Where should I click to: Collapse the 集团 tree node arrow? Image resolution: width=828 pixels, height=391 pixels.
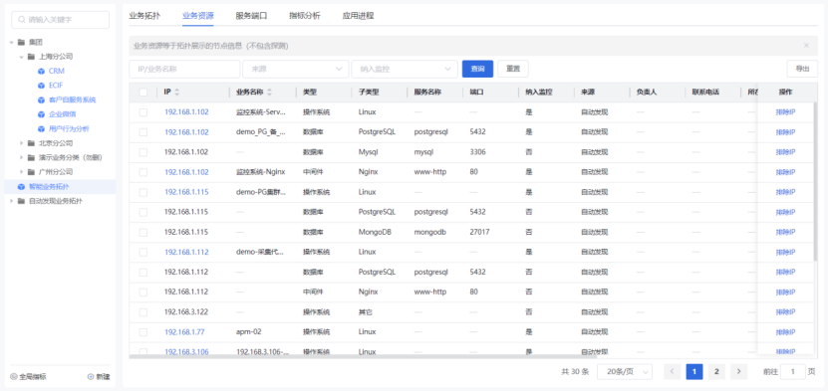point(11,42)
